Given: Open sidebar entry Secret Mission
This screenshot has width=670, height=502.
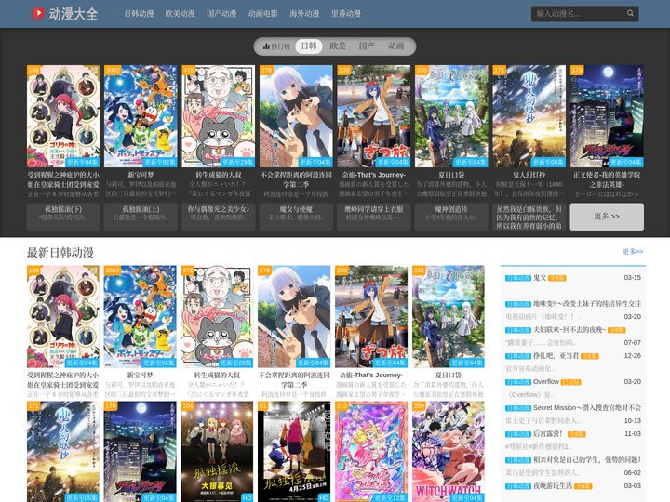Looking at the screenshot, I should tap(586, 408).
